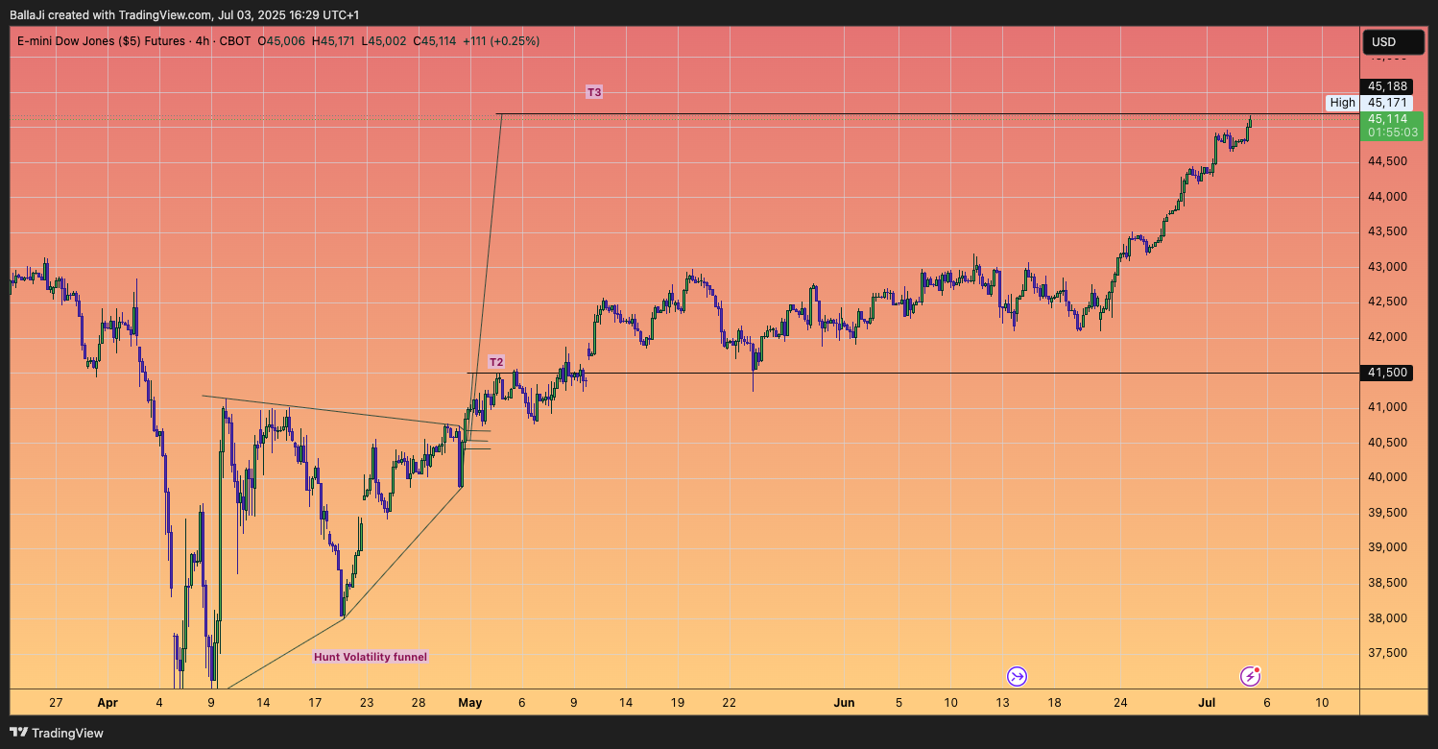
Task: Click the High 45,171 price marker
Action: click(1369, 103)
